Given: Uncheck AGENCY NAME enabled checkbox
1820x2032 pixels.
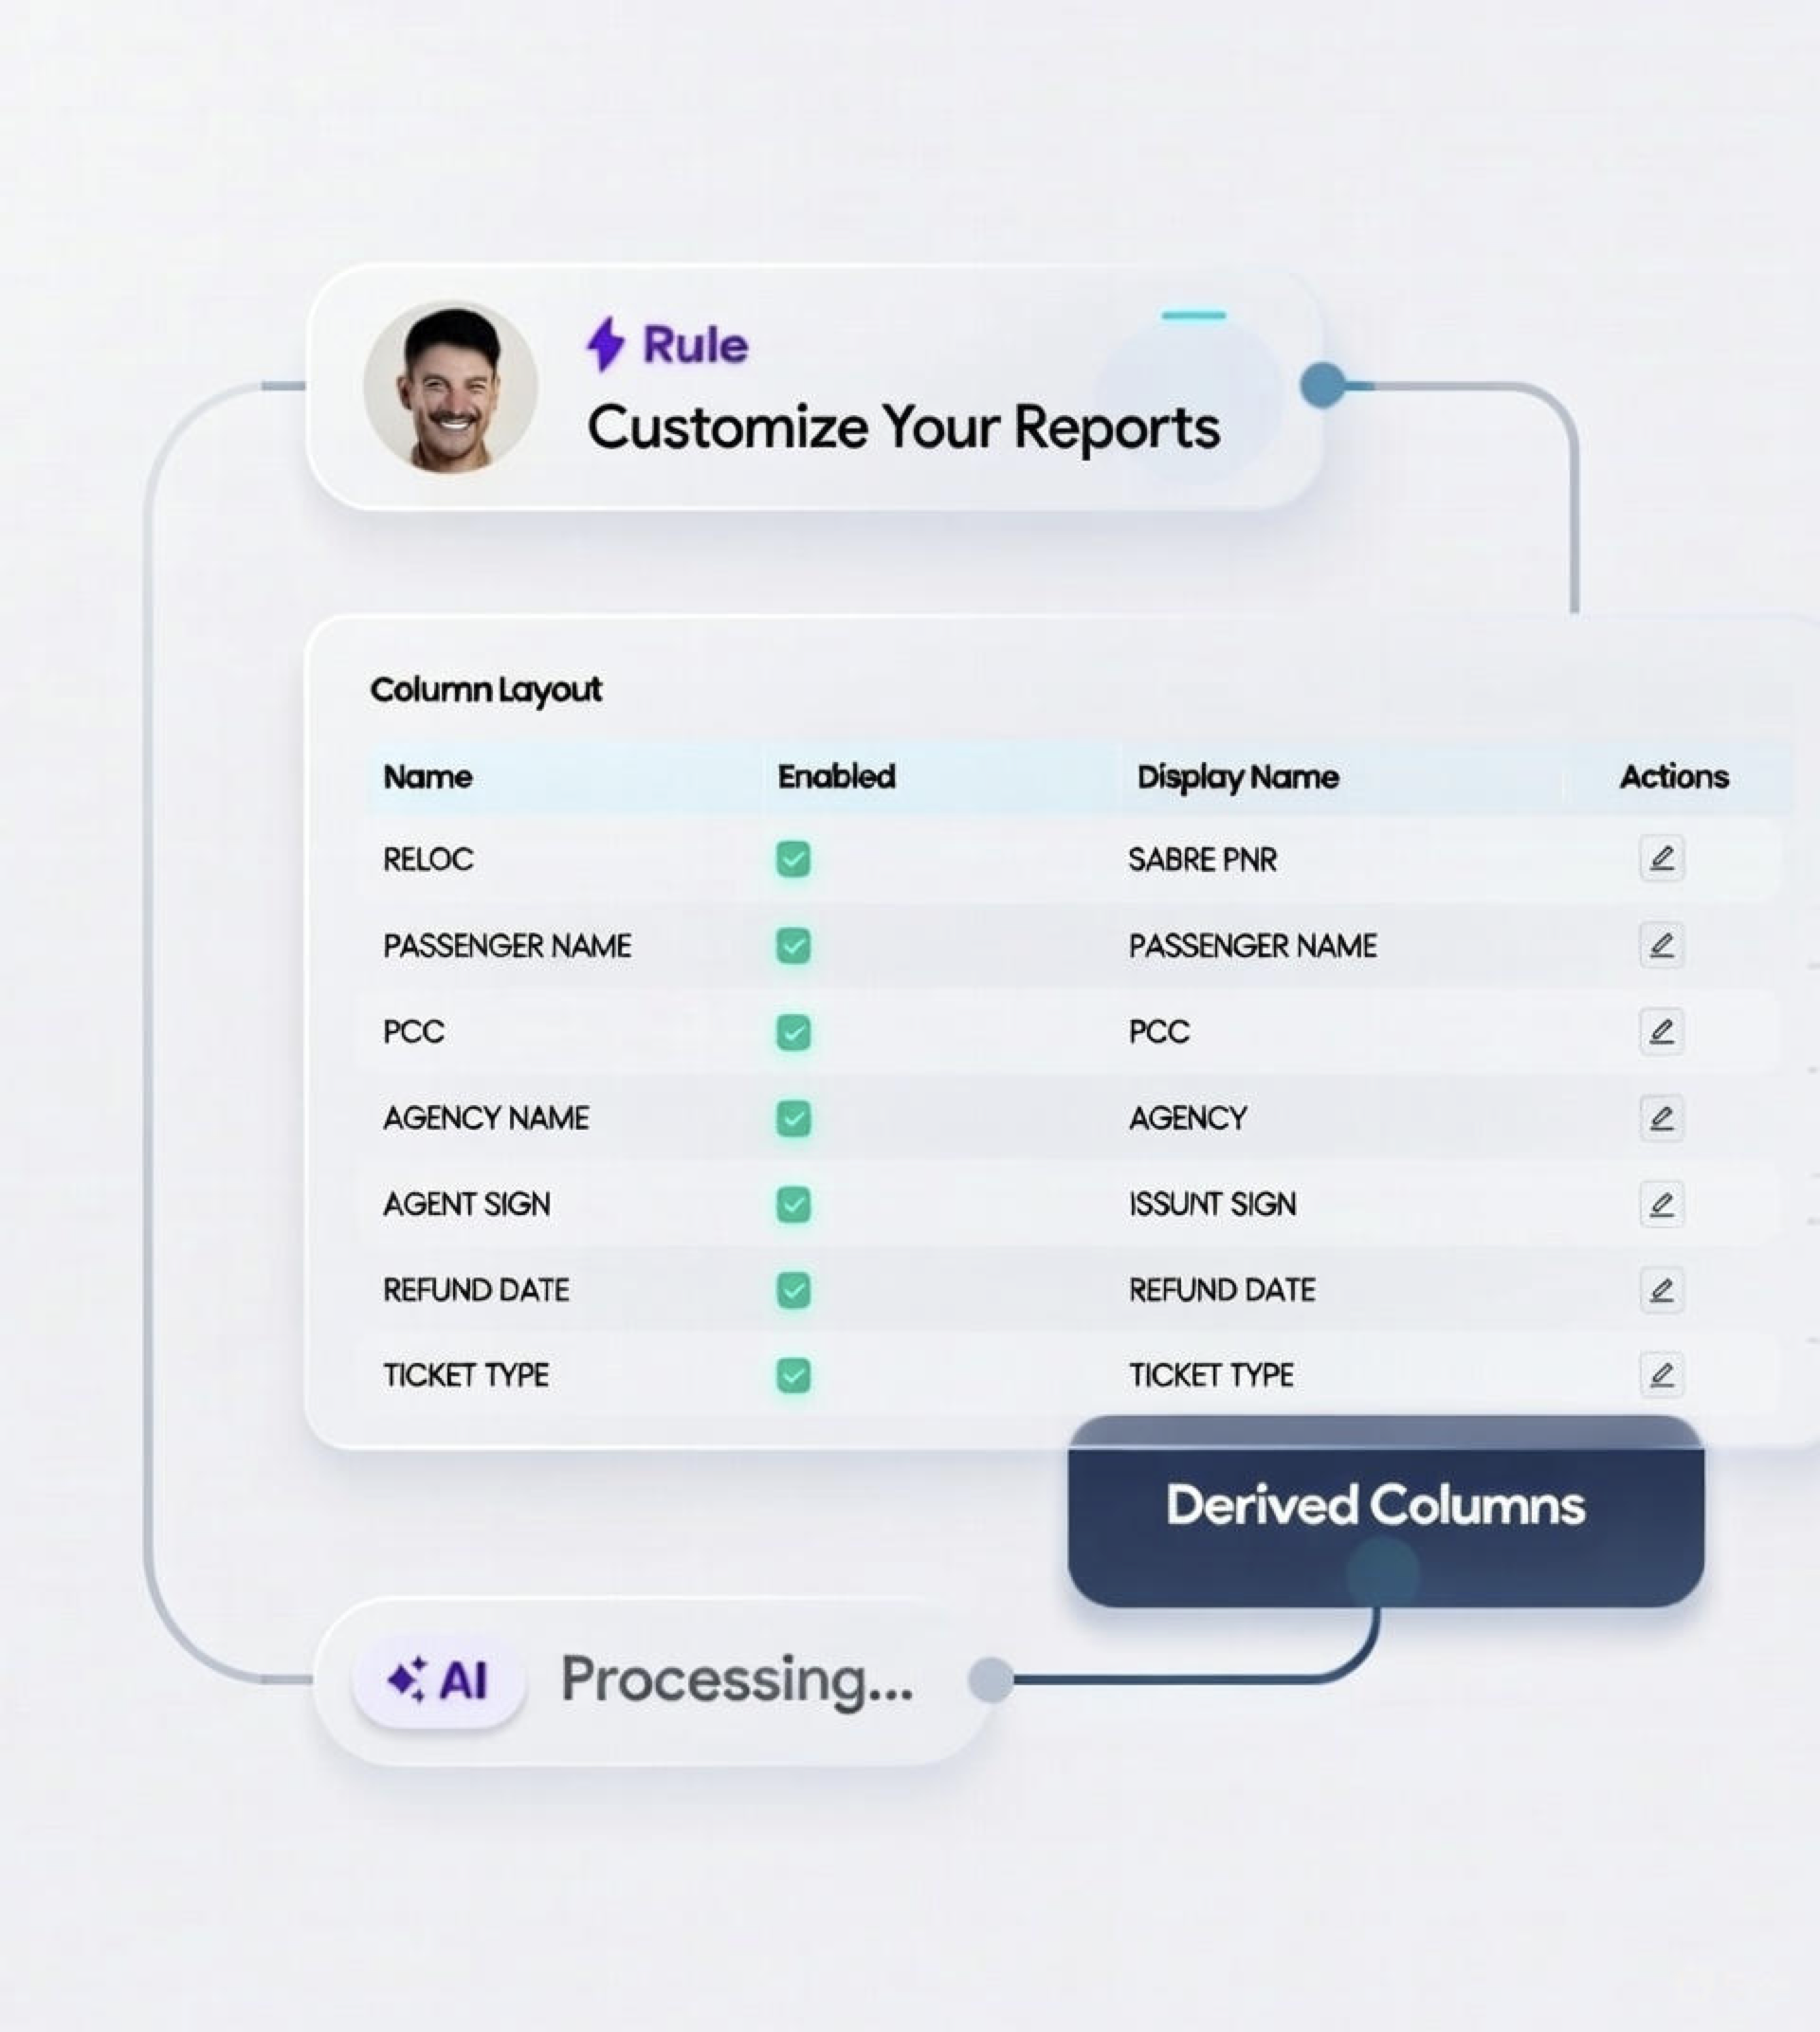Looking at the screenshot, I should coord(793,1118).
